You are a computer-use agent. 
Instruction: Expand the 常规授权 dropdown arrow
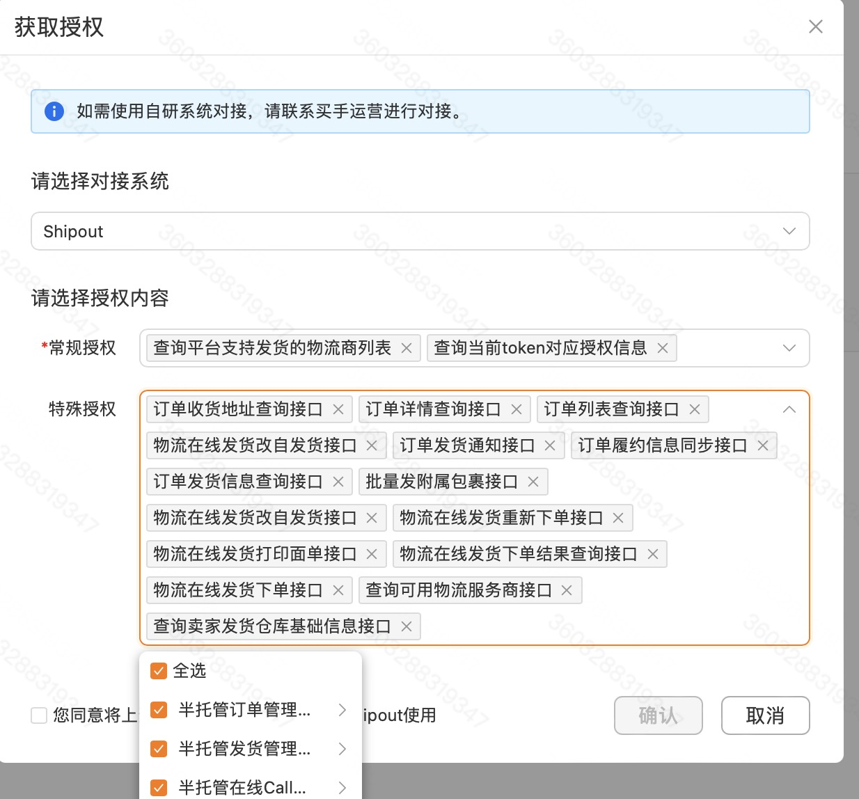(789, 348)
